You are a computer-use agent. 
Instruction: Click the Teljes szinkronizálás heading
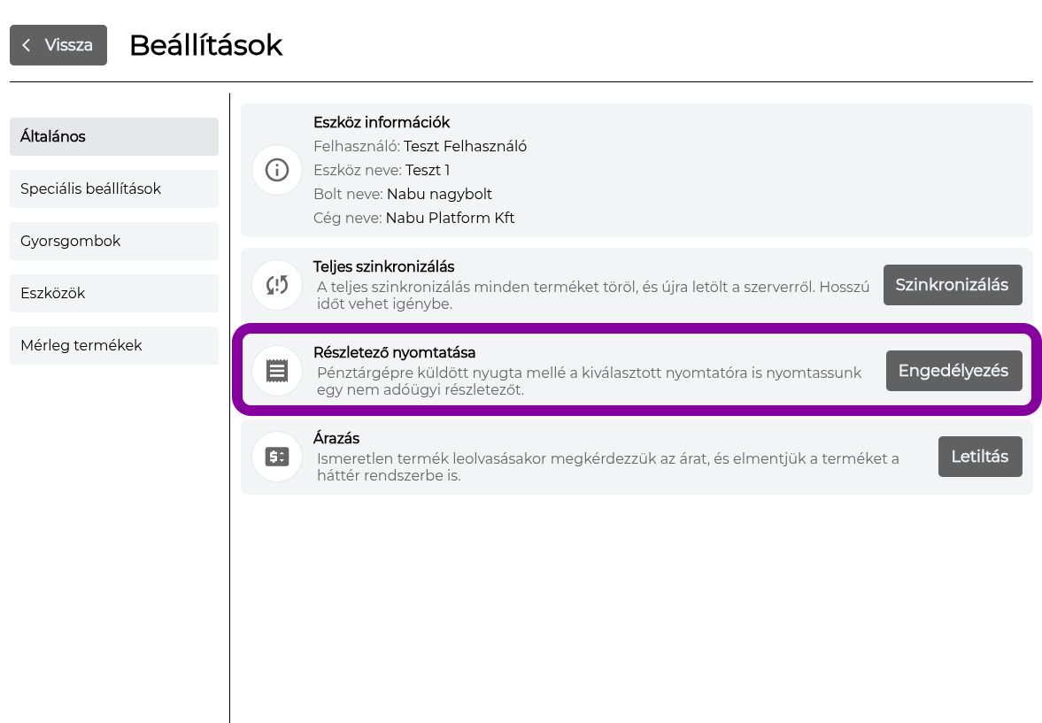(383, 267)
